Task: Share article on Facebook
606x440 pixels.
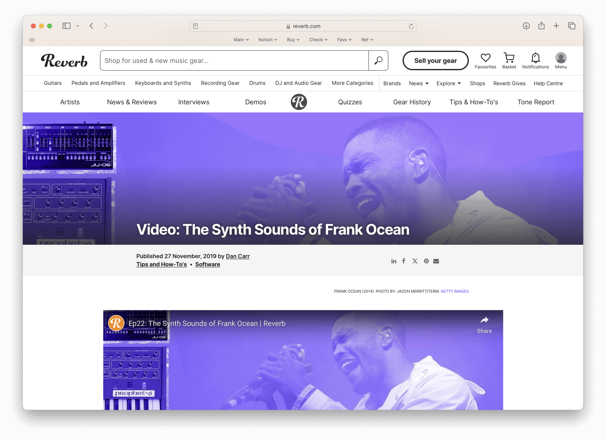Action: [404, 261]
